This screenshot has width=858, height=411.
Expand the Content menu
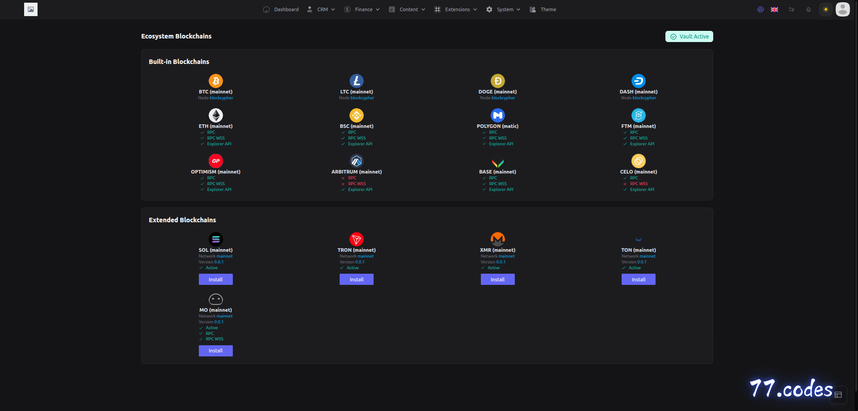click(407, 9)
